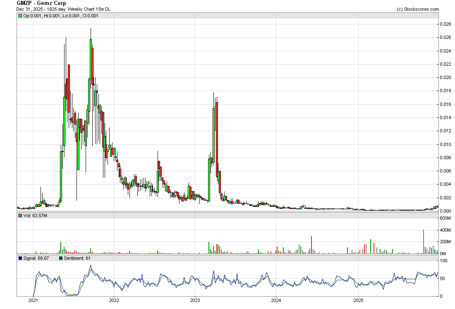Click the 600M volume axis label
The height and width of the screenshot is (309, 455).
click(445, 218)
